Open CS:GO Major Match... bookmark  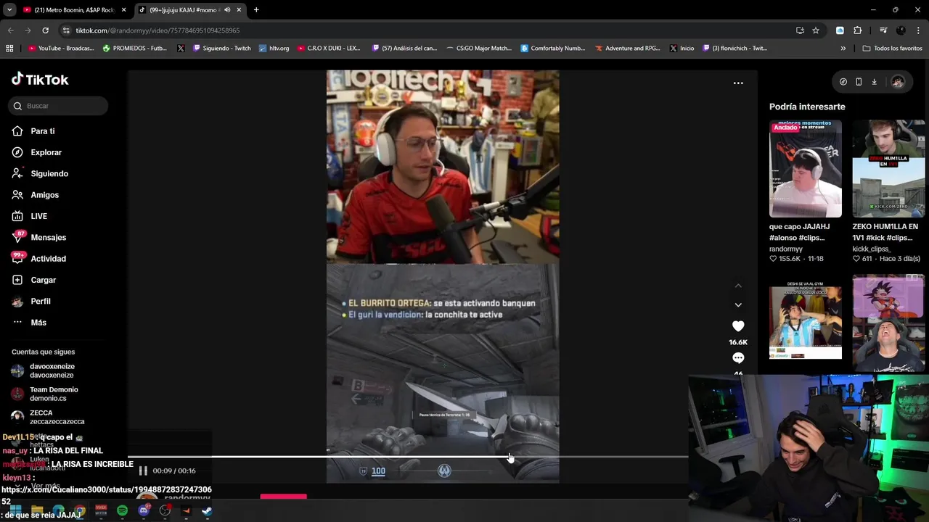click(x=479, y=49)
